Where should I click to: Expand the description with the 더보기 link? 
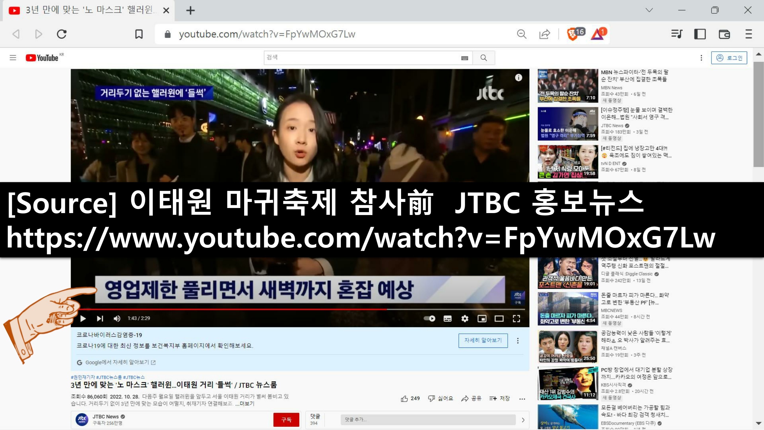click(x=247, y=404)
